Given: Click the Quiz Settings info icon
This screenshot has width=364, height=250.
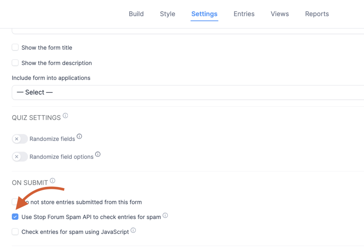Looking at the screenshot, I should click(x=65, y=116).
